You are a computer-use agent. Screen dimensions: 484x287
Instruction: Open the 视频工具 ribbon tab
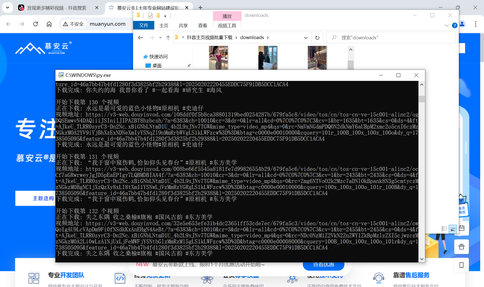pyautogui.click(x=227, y=25)
